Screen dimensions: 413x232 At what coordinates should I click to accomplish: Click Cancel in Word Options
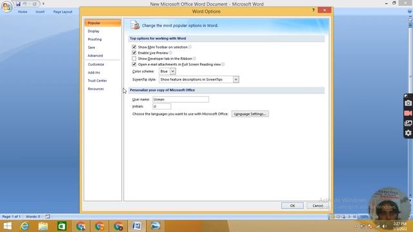coord(317,206)
